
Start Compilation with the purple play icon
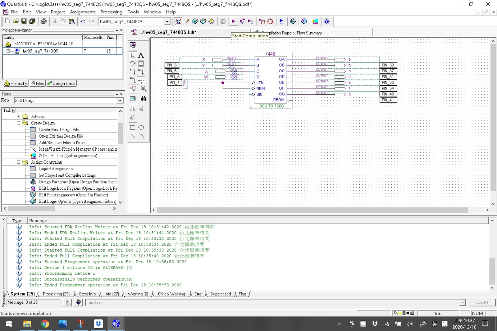233,21
